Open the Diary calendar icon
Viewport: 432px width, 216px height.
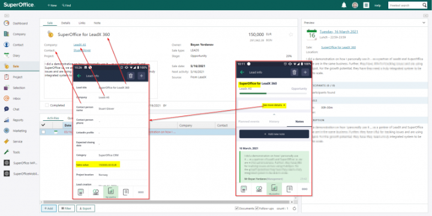click(7, 56)
